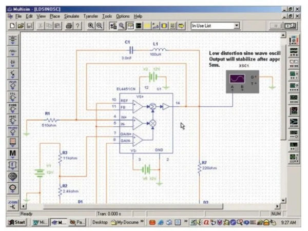
Task: Select resistor R3 11kohm
Action: coord(60,159)
